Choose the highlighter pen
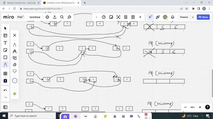This screenshot has height=119, width=213. pos(15,52)
